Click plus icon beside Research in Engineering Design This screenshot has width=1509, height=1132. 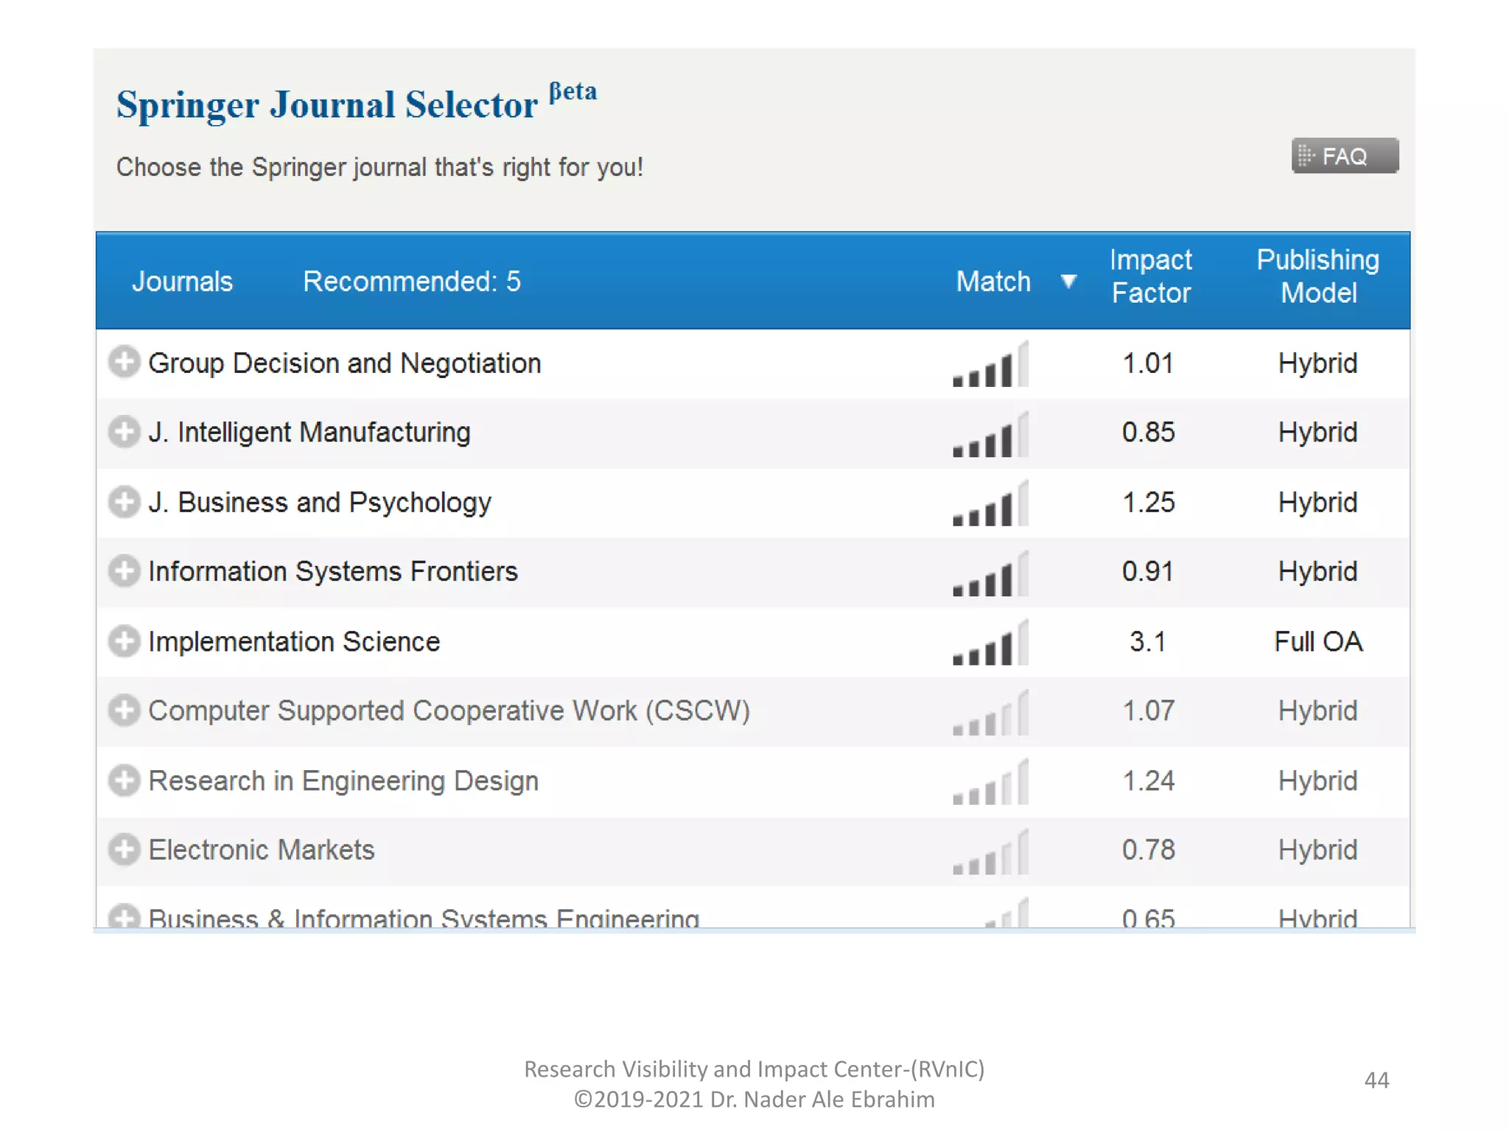coord(124,780)
